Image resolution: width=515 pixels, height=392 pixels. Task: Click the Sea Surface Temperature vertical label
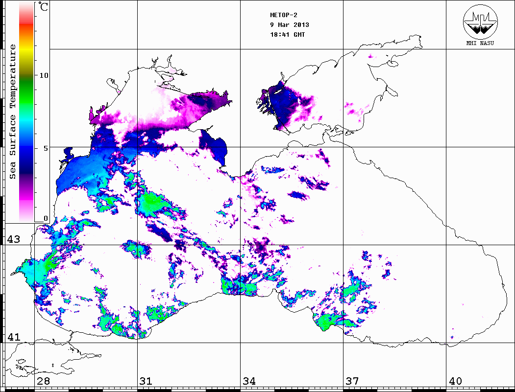coord(13,112)
